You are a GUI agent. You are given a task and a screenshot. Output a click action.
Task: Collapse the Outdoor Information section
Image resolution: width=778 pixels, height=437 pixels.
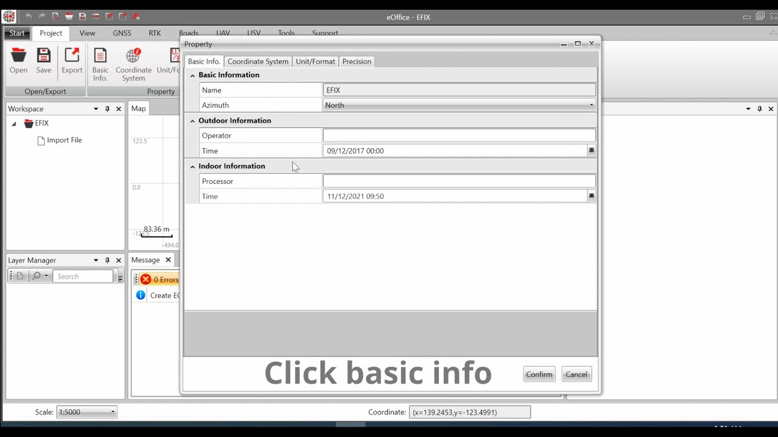(x=193, y=121)
